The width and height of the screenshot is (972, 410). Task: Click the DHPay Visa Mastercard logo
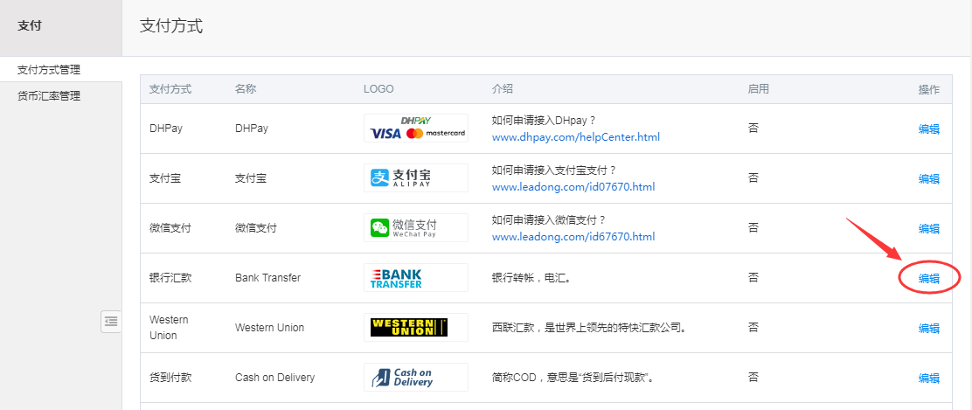416,129
